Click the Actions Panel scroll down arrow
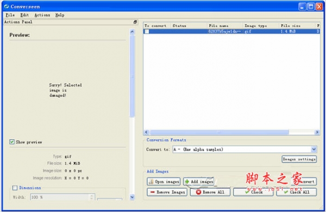This screenshot has height=212, width=326. [132, 197]
